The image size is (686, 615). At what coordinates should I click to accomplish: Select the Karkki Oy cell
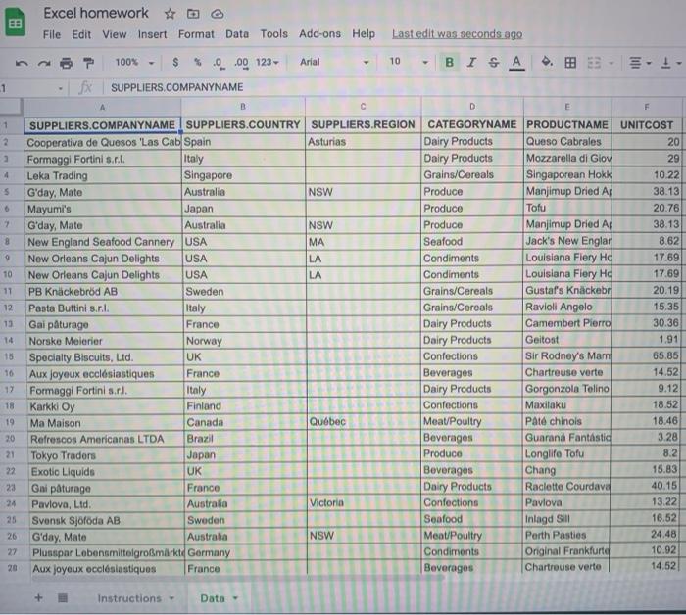[x=105, y=407]
